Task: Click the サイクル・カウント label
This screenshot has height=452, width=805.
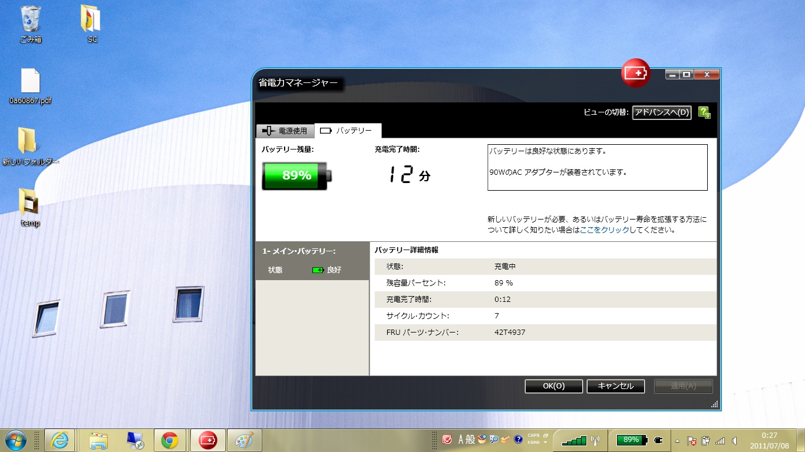Action: (x=418, y=316)
